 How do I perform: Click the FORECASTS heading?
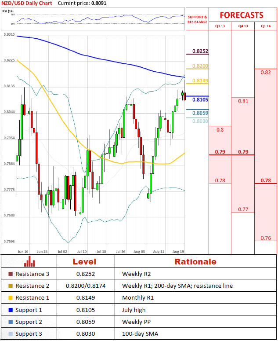click(241, 15)
